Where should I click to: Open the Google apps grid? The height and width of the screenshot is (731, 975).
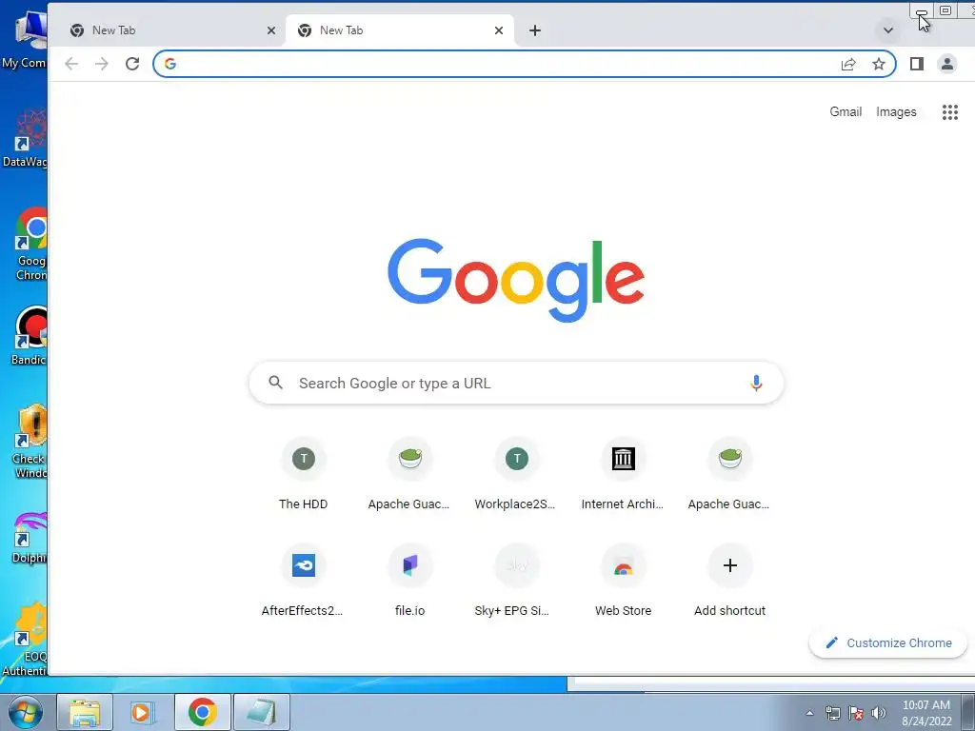[949, 112]
